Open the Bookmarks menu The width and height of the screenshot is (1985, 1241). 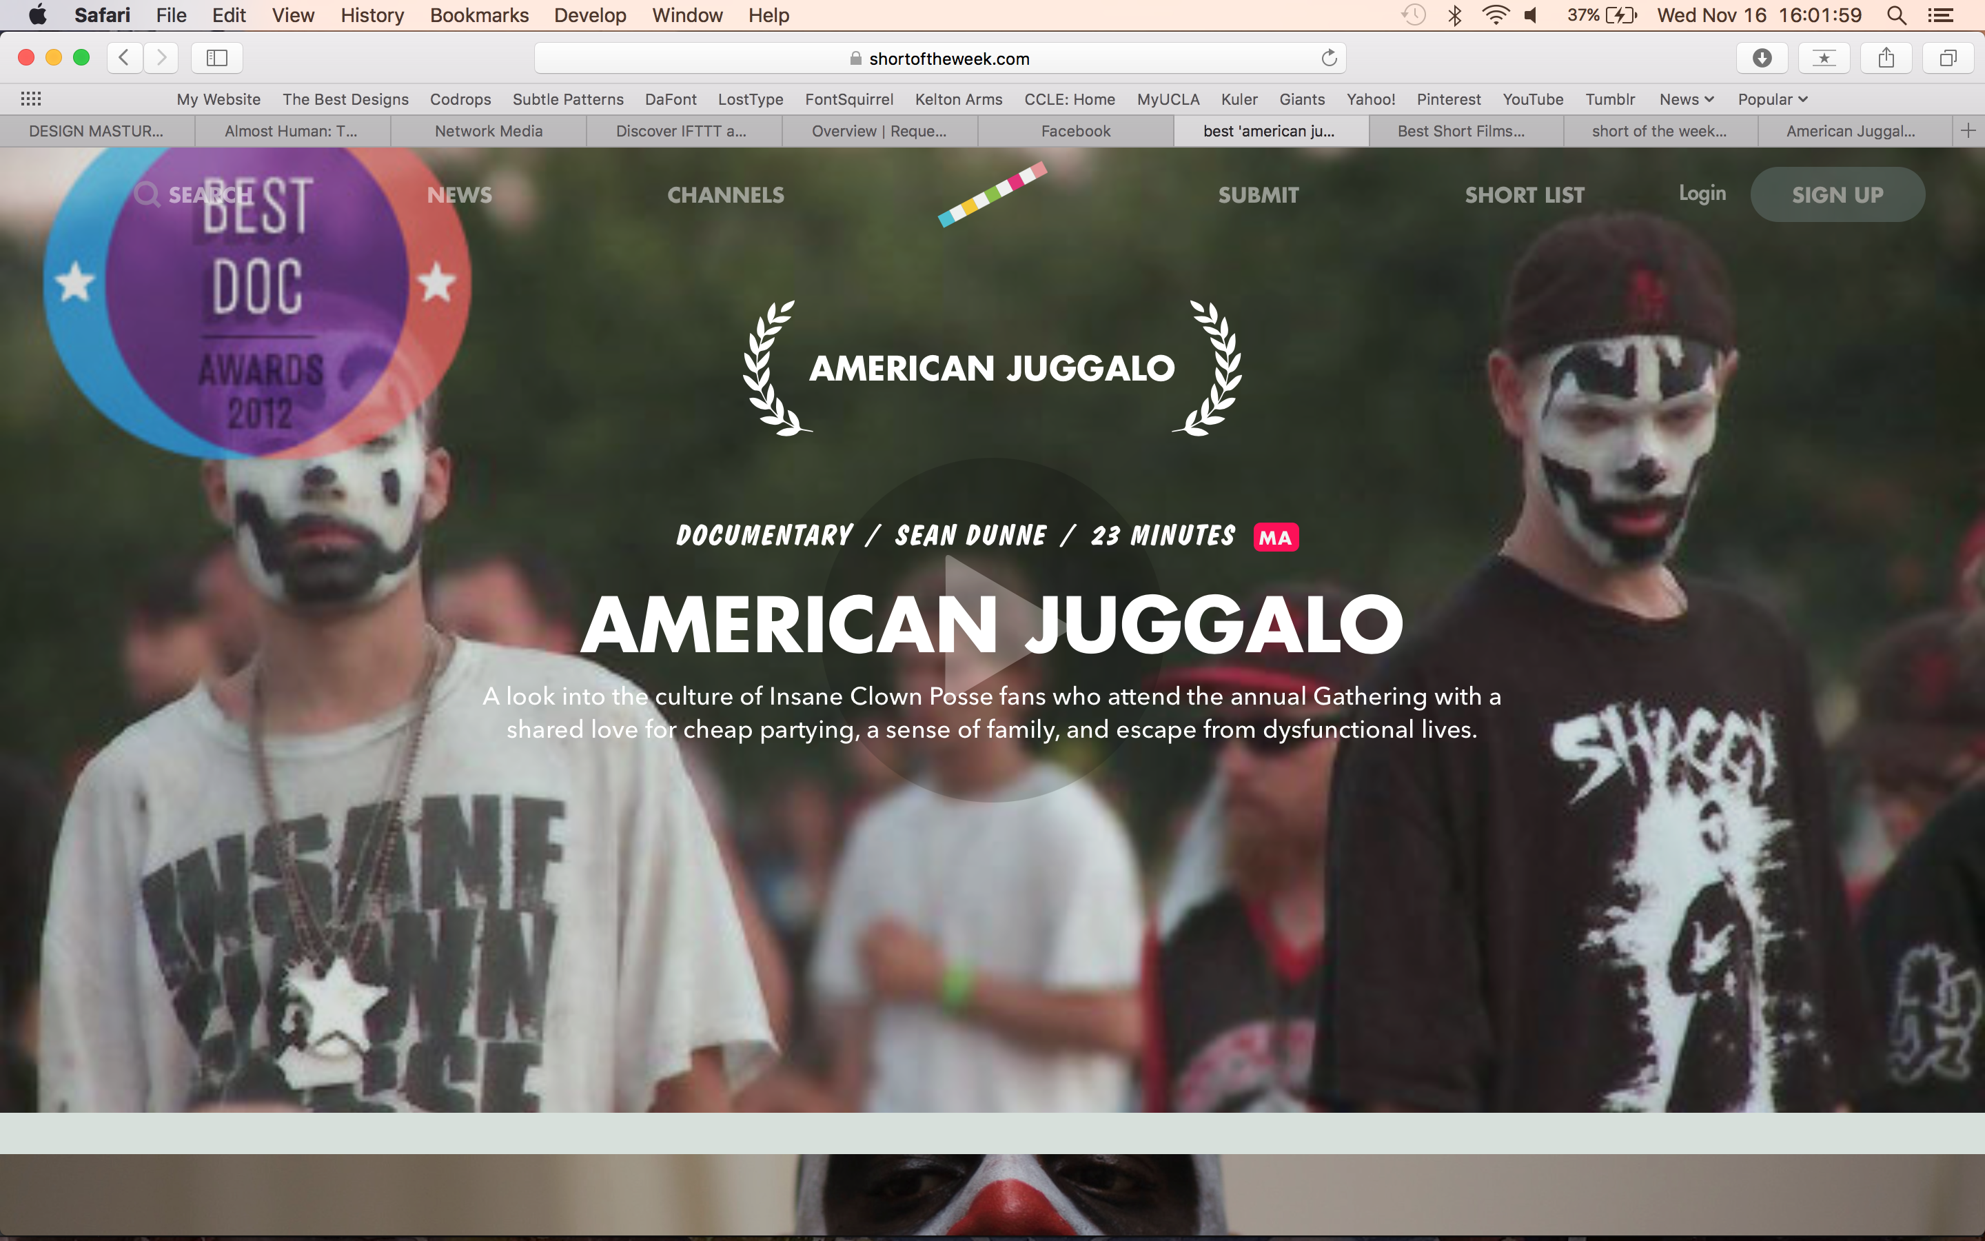pyautogui.click(x=479, y=14)
